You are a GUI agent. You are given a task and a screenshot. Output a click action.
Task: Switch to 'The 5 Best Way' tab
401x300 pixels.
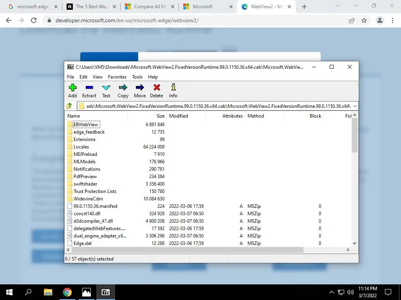click(x=91, y=7)
